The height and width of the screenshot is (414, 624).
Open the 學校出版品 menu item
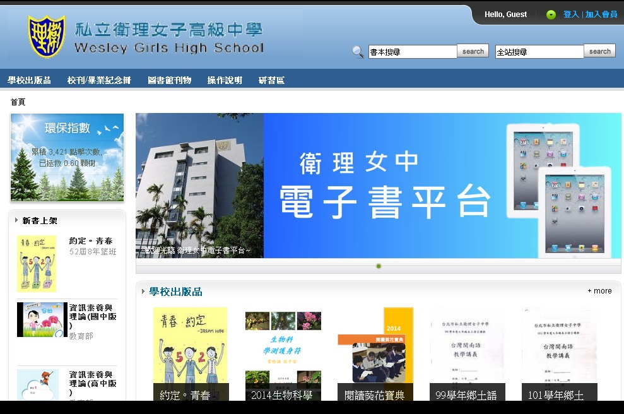tap(29, 80)
